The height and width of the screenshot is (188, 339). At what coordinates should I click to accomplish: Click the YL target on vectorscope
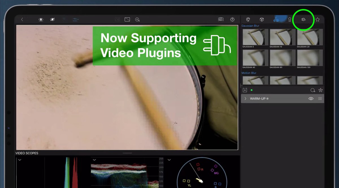click(x=190, y=185)
